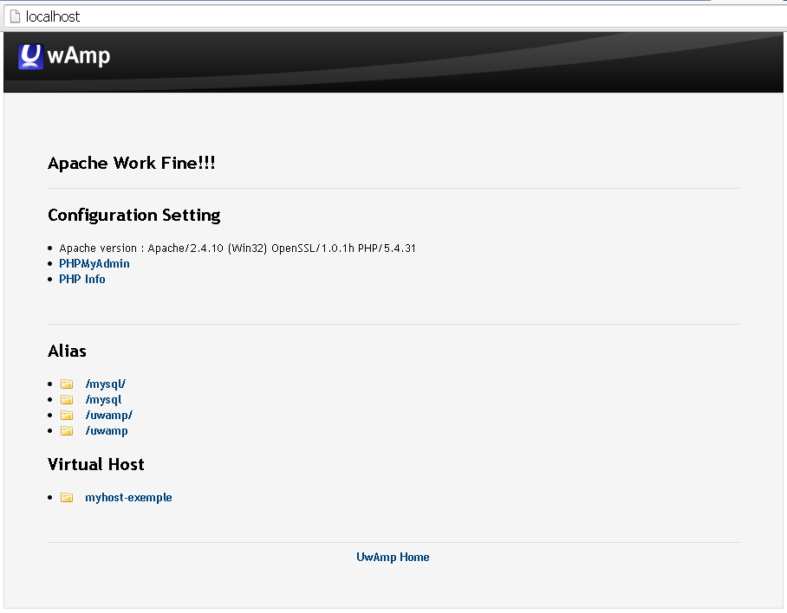Visit the UwAmp Home link
Screen dimensions: 787x613
[393, 557]
